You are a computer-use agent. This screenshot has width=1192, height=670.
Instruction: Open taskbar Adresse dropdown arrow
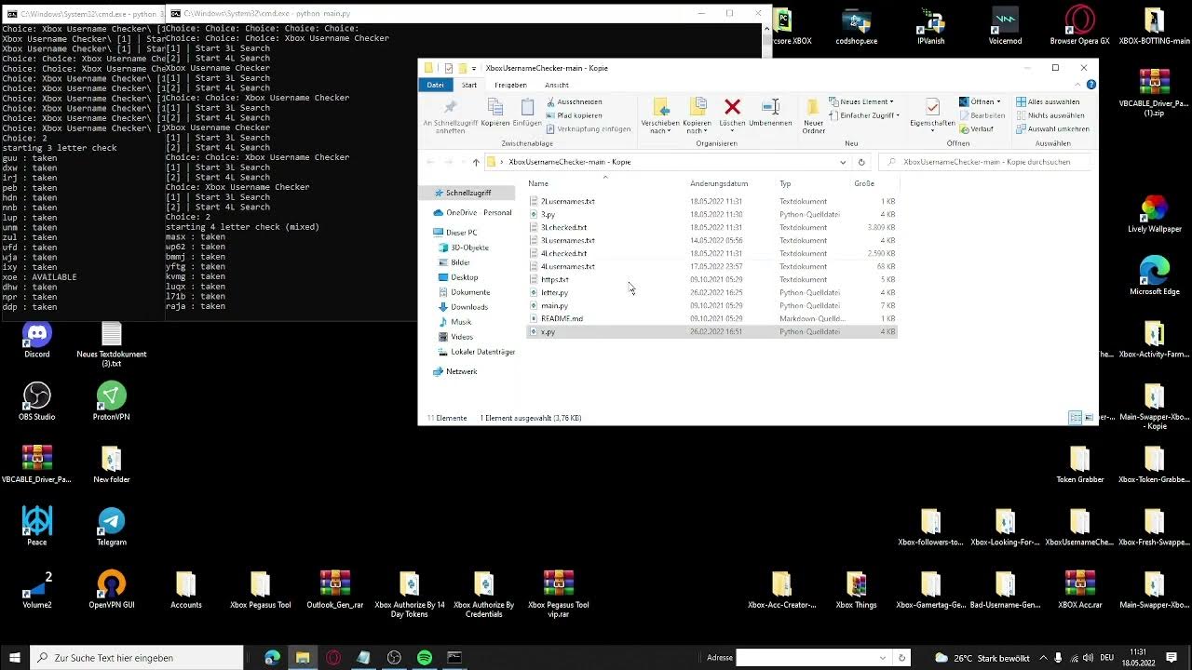pos(883,658)
